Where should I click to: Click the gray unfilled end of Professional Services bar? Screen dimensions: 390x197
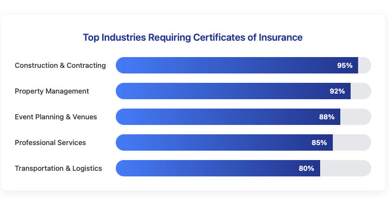coord(352,143)
